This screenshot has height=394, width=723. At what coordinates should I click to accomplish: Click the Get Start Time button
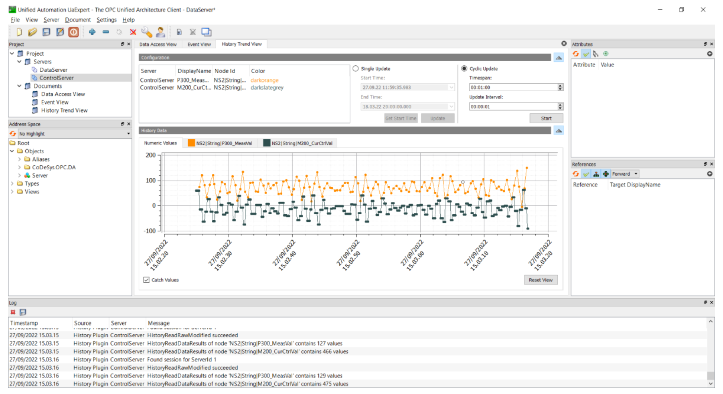coord(401,119)
